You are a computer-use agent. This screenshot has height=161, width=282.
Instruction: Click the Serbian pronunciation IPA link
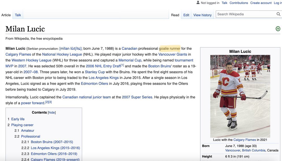point(70,49)
